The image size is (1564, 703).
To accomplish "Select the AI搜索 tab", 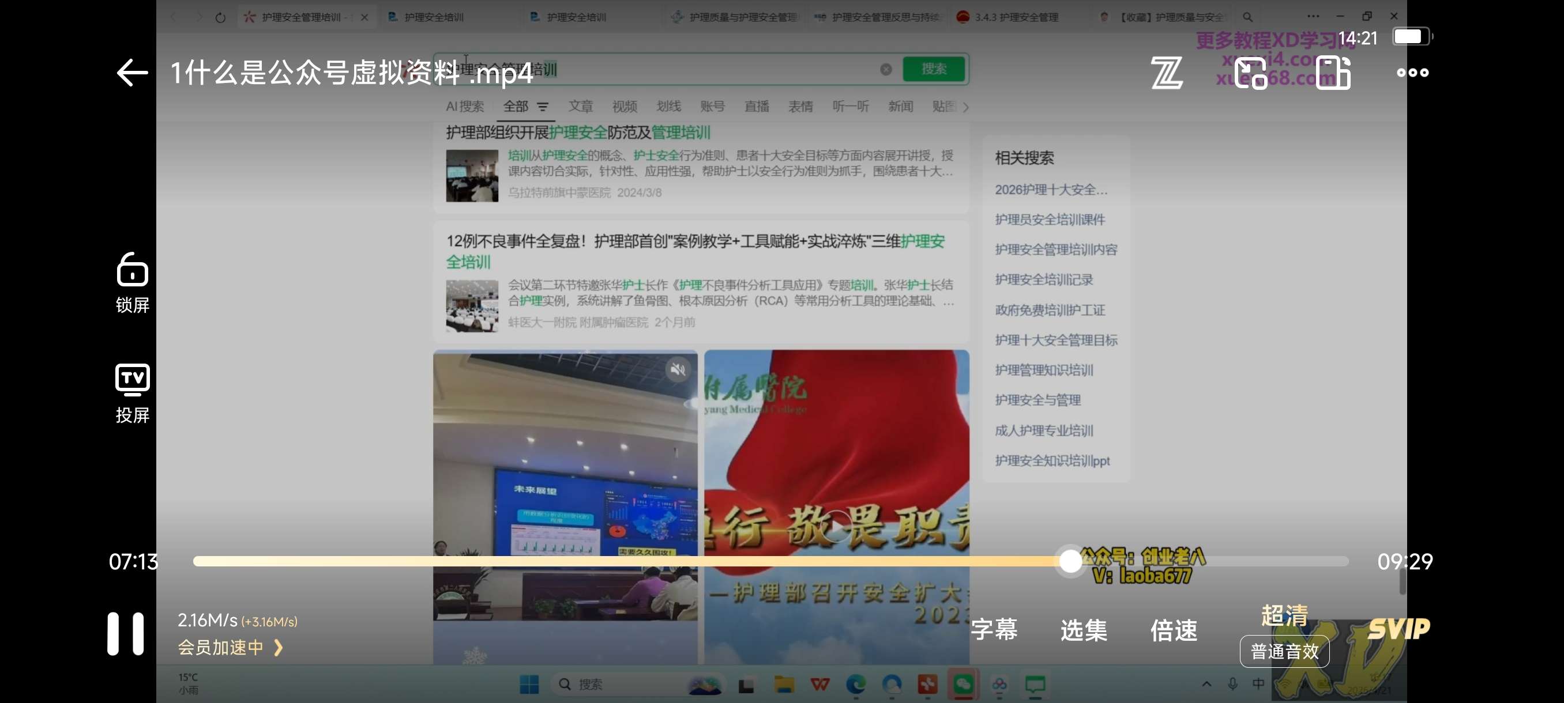I will point(464,106).
